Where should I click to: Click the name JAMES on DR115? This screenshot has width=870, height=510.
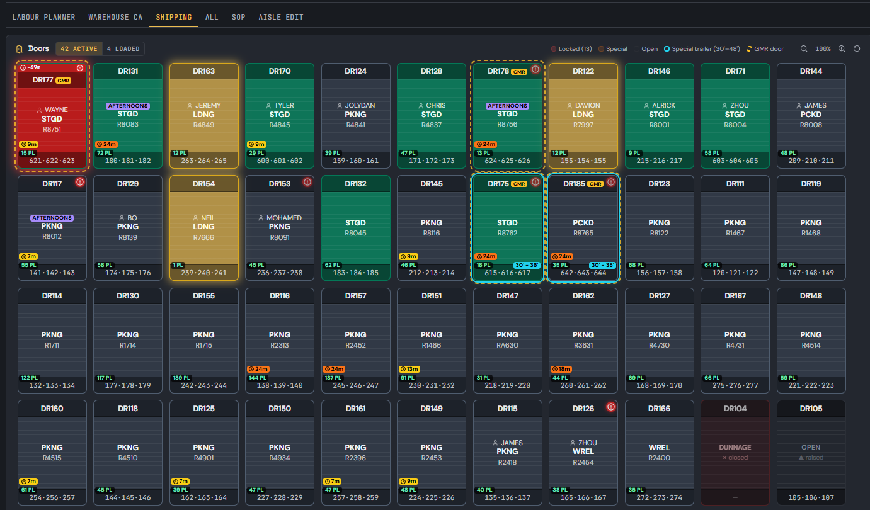(x=512, y=443)
